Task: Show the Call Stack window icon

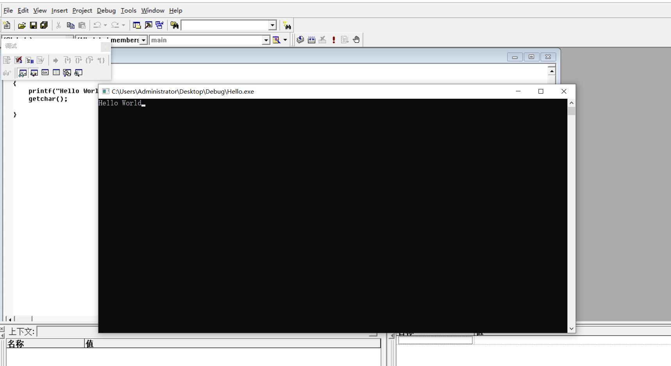Action: tap(67, 73)
